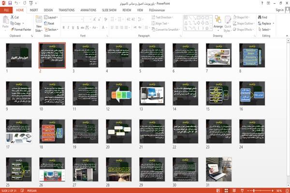
Task: Open the FILE tab
Action: pyautogui.click(x=6, y=10)
